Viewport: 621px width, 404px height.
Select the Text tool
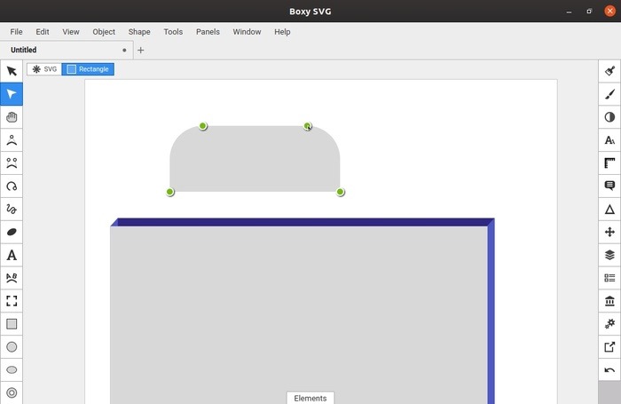click(x=12, y=255)
